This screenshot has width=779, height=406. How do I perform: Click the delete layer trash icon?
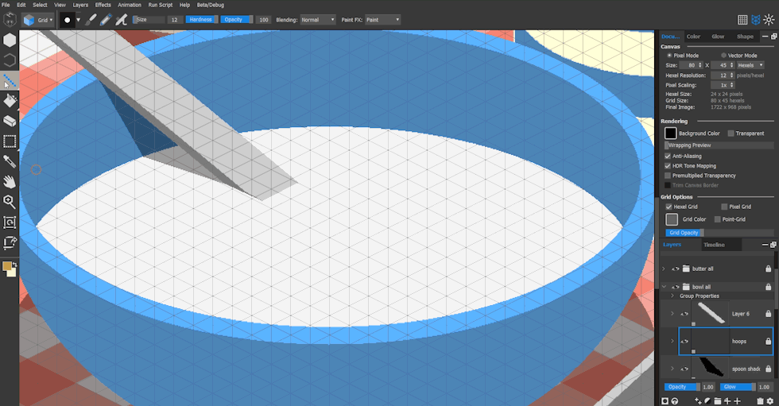pos(760,401)
